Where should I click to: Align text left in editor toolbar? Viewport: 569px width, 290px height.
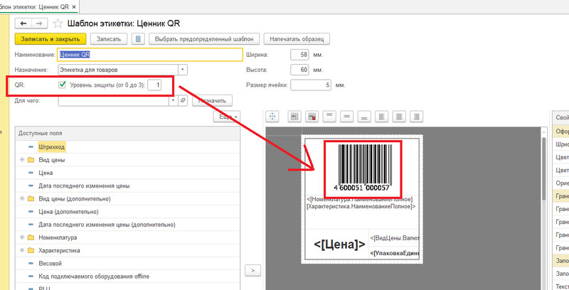(382, 116)
